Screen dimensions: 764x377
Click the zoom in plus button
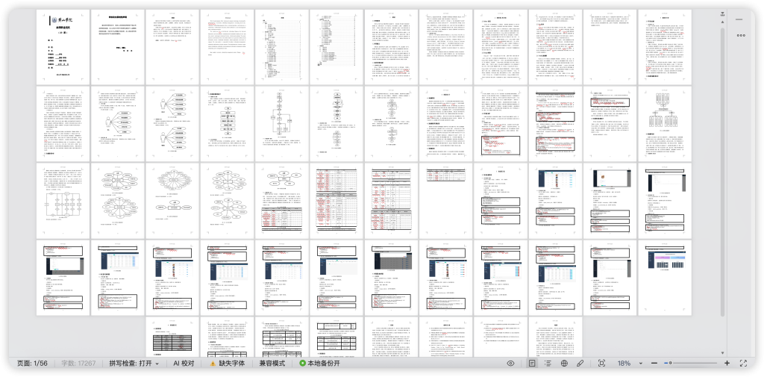point(727,364)
